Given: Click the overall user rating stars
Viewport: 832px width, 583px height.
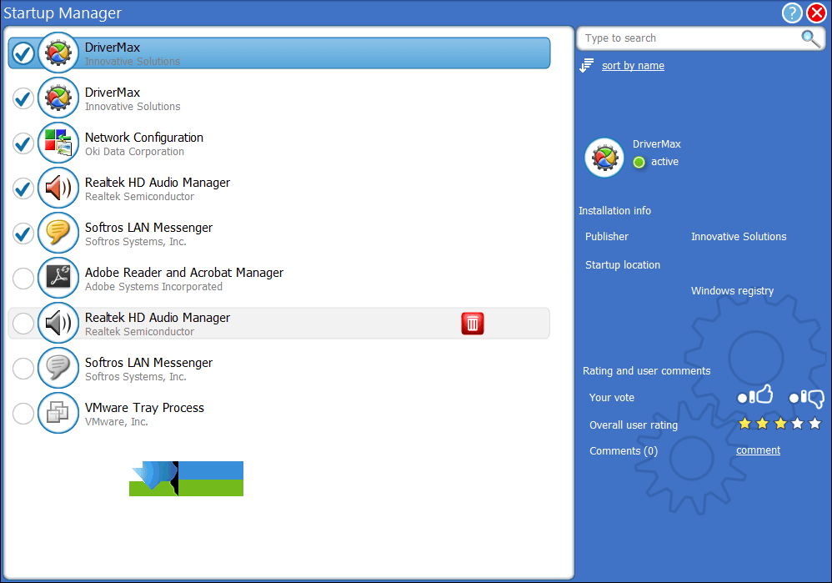Looking at the screenshot, I should coord(779,423).
